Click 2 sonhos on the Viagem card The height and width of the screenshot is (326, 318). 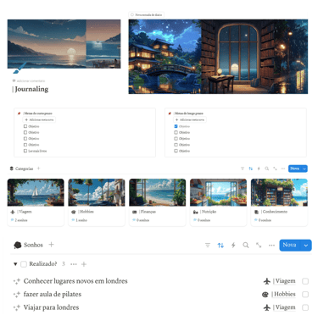click(21, 220)
